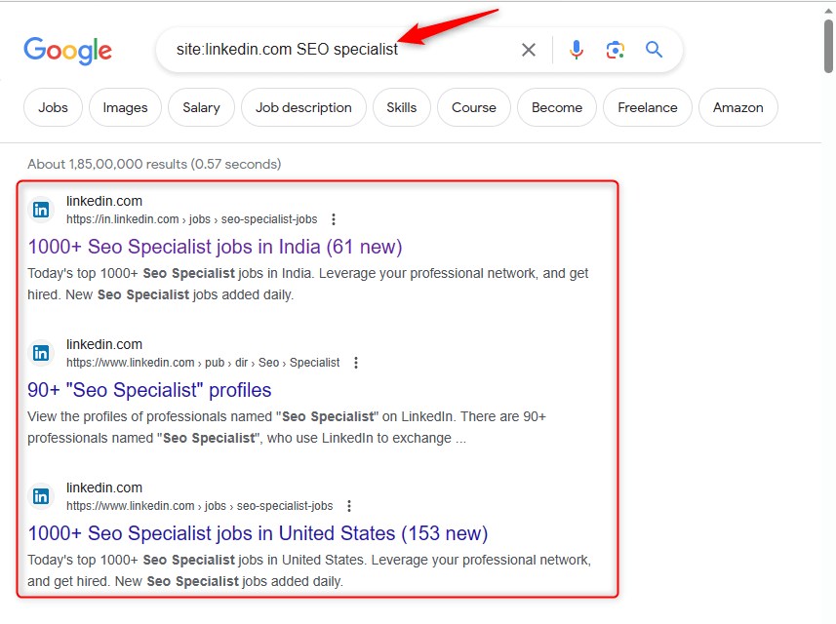Start voice search with the microphone icon

(576, 50)
